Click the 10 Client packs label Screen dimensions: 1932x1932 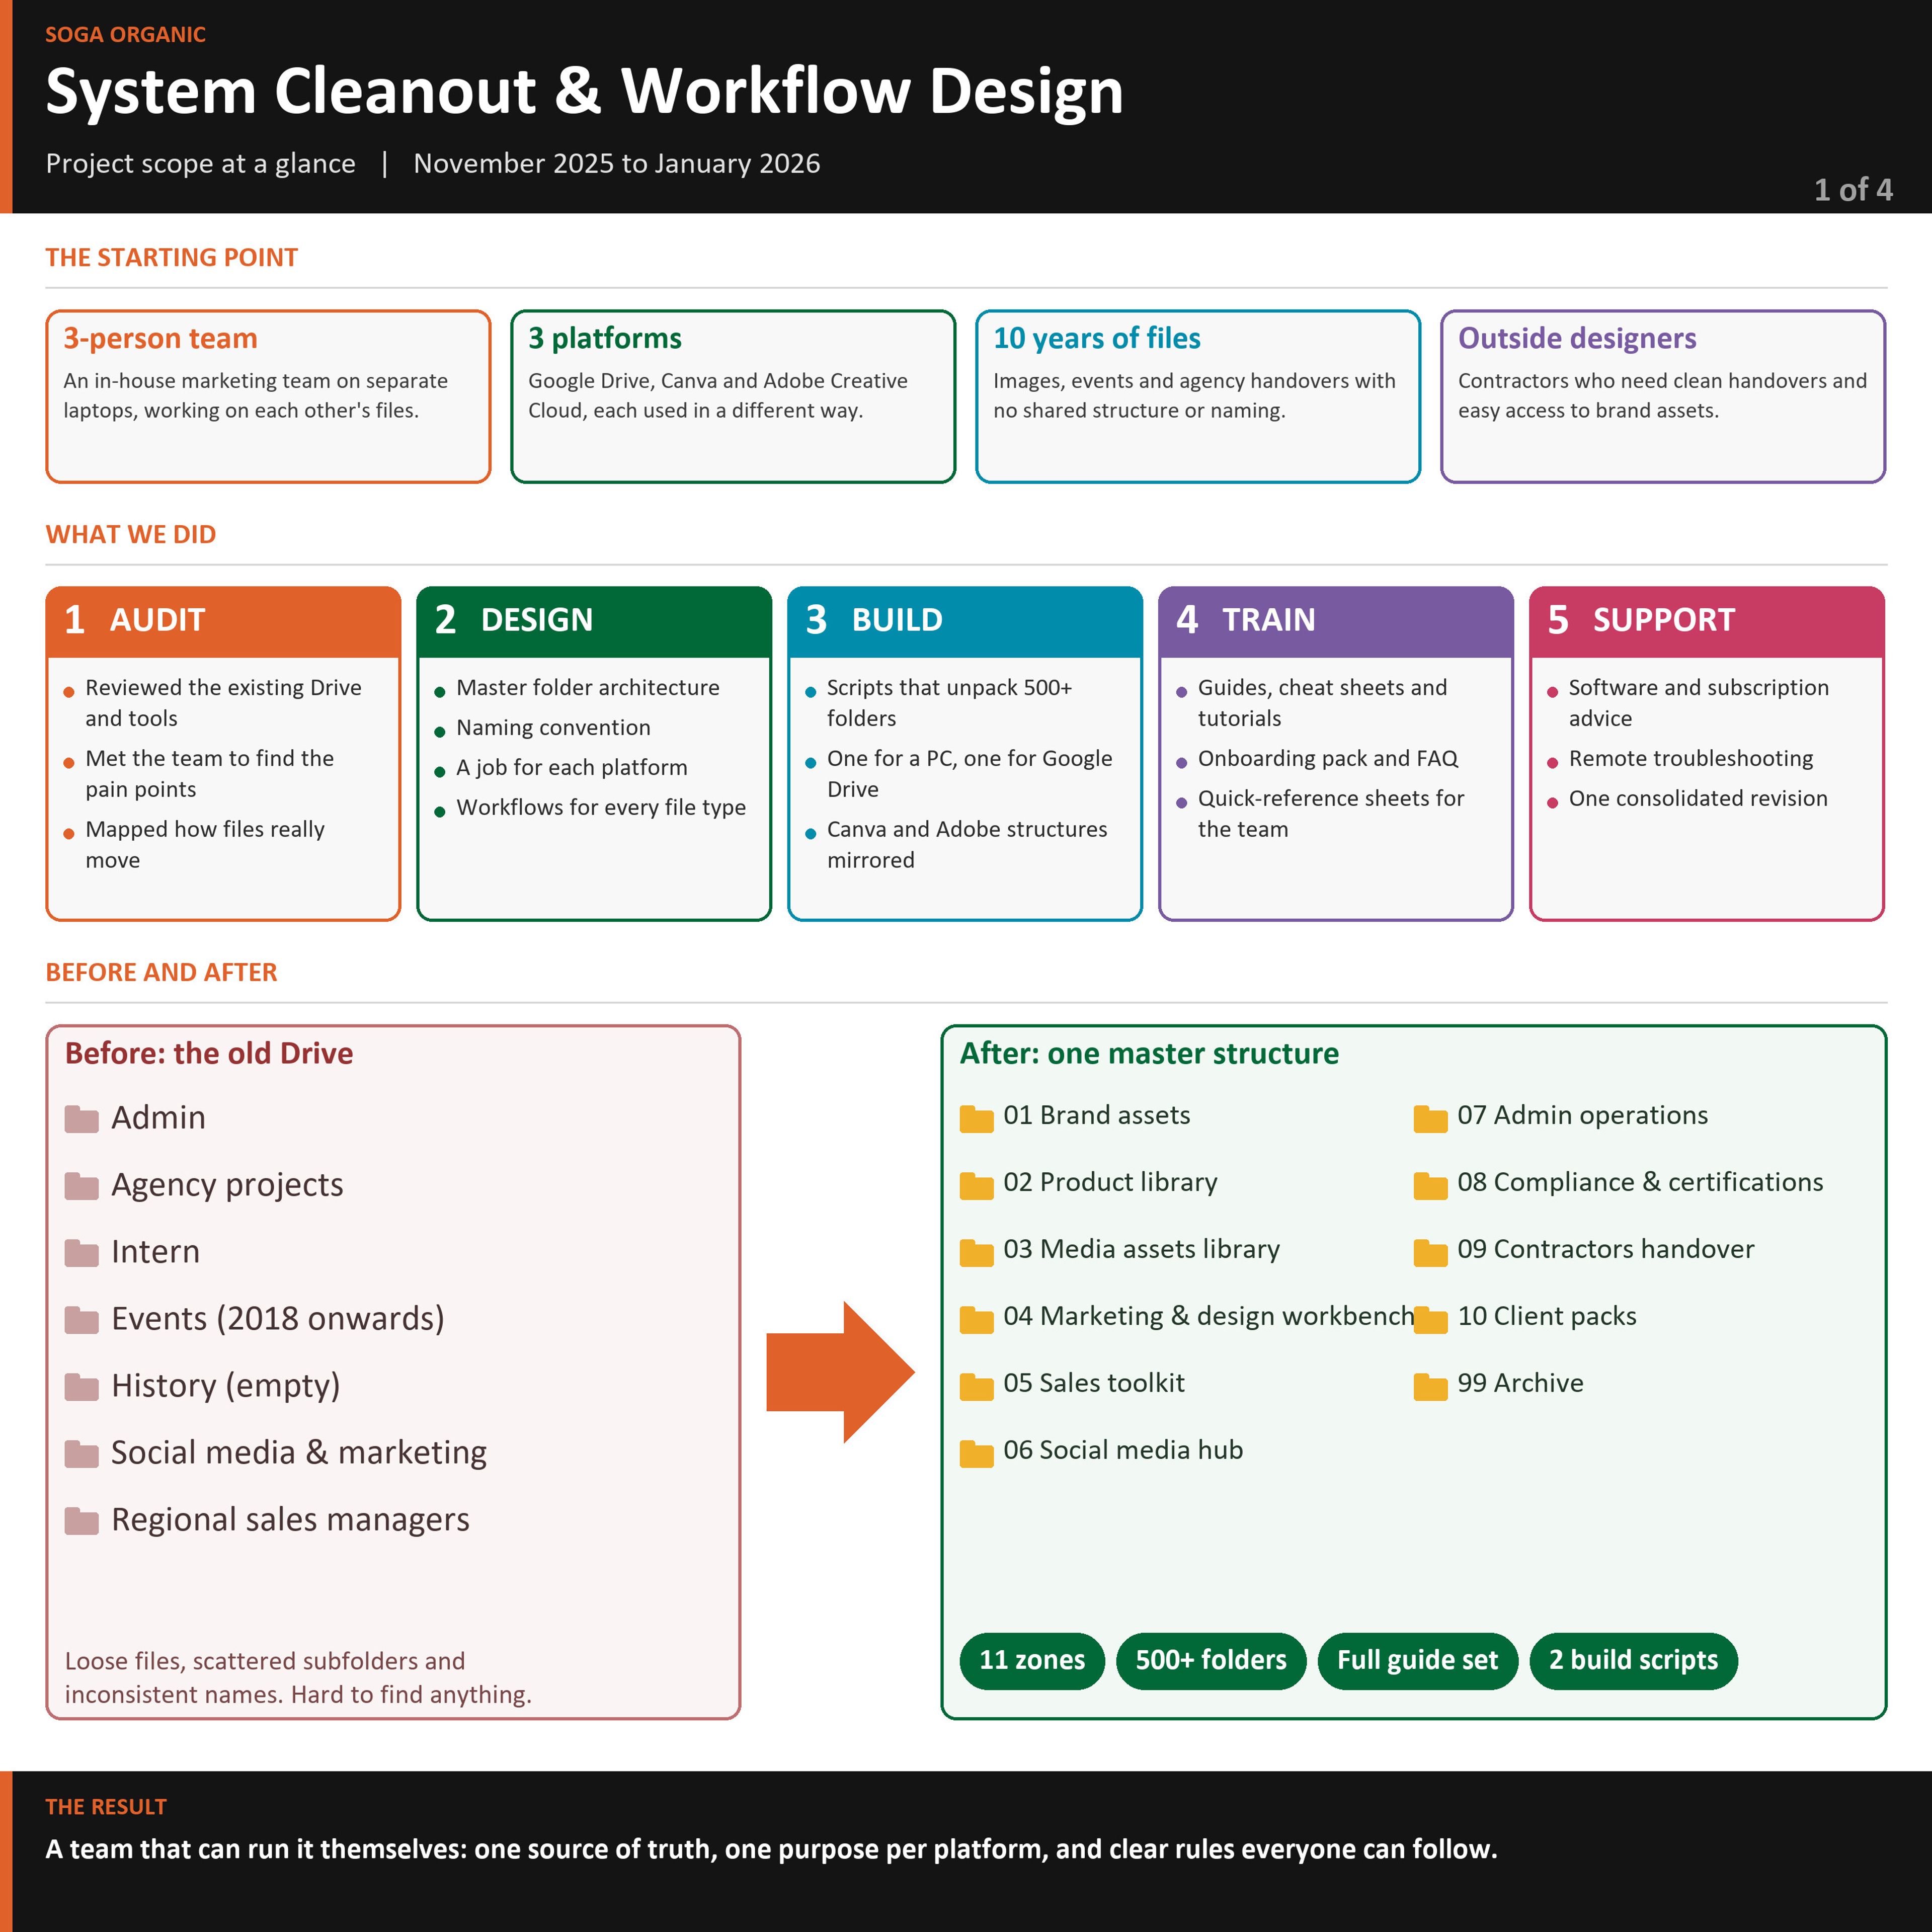[1547, 1316]
